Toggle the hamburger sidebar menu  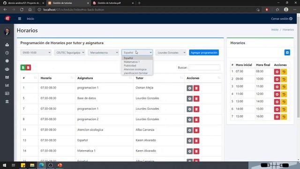click(20, 19)
